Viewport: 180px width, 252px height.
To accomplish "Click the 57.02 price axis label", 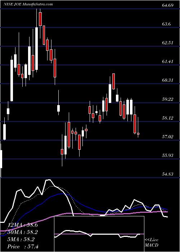I will click(x=168, y=137).
